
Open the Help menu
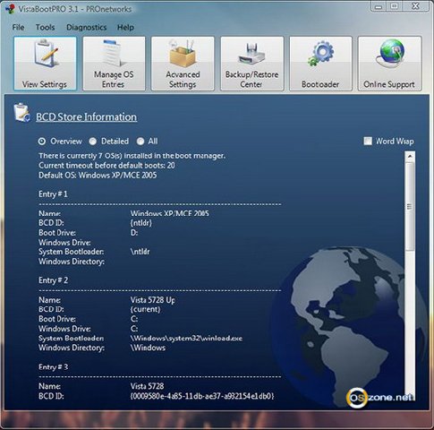(x=125, y=27)
